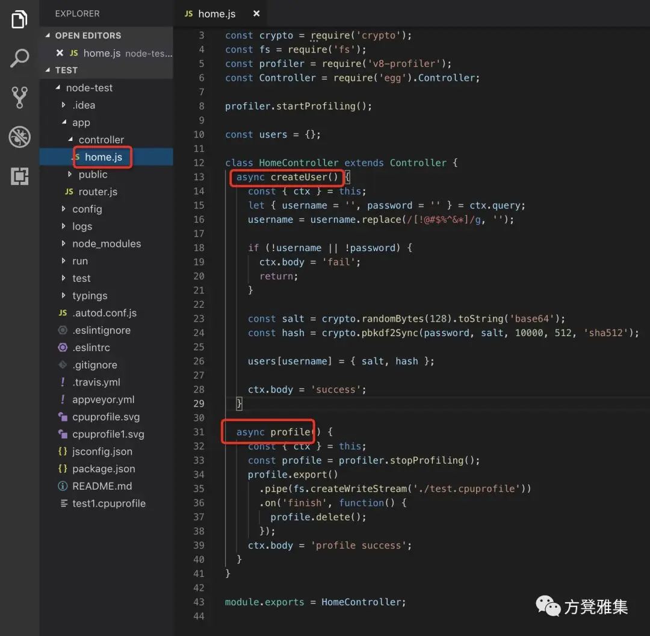Screen dimensions: 650x636
Task: Open the Debug view icon
Action: click(19, 137)
